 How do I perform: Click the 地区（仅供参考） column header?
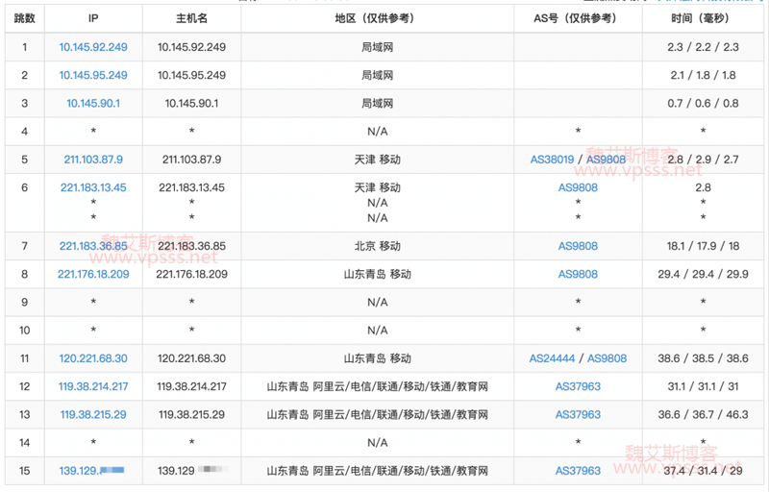click(377, 18)
